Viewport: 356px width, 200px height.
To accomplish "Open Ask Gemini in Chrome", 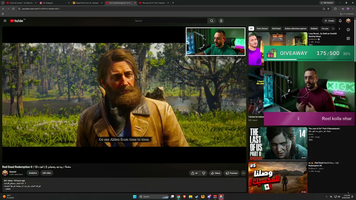I will tap(327, 3).
